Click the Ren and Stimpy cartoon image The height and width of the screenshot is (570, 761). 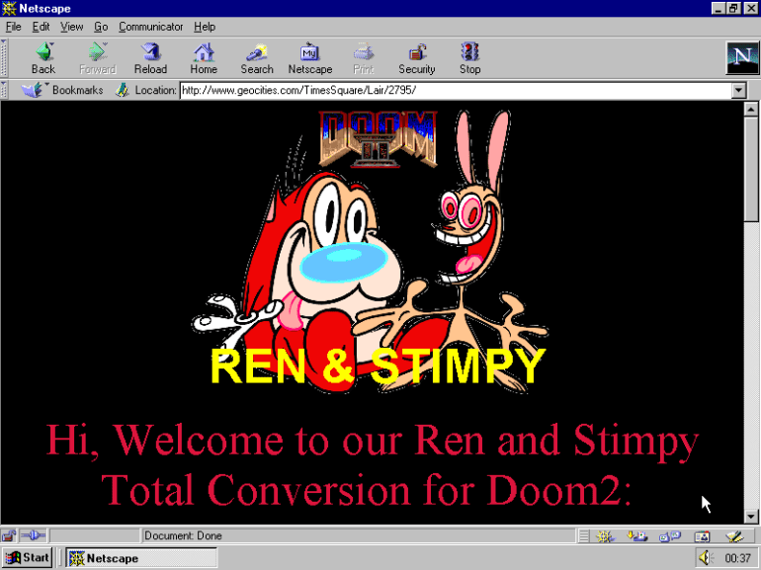371,252
